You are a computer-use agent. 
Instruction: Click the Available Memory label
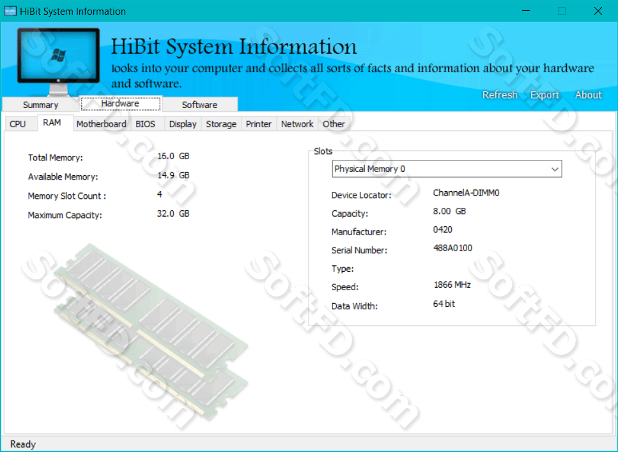pyautogui.click(x=63, y=176)
